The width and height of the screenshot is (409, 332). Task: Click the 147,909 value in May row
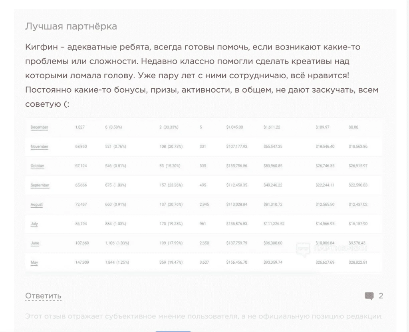[x=82, y=262]
